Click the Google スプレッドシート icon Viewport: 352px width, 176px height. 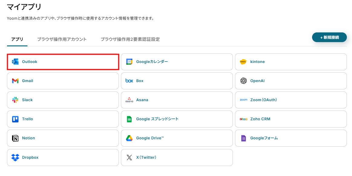pos(129,119)
